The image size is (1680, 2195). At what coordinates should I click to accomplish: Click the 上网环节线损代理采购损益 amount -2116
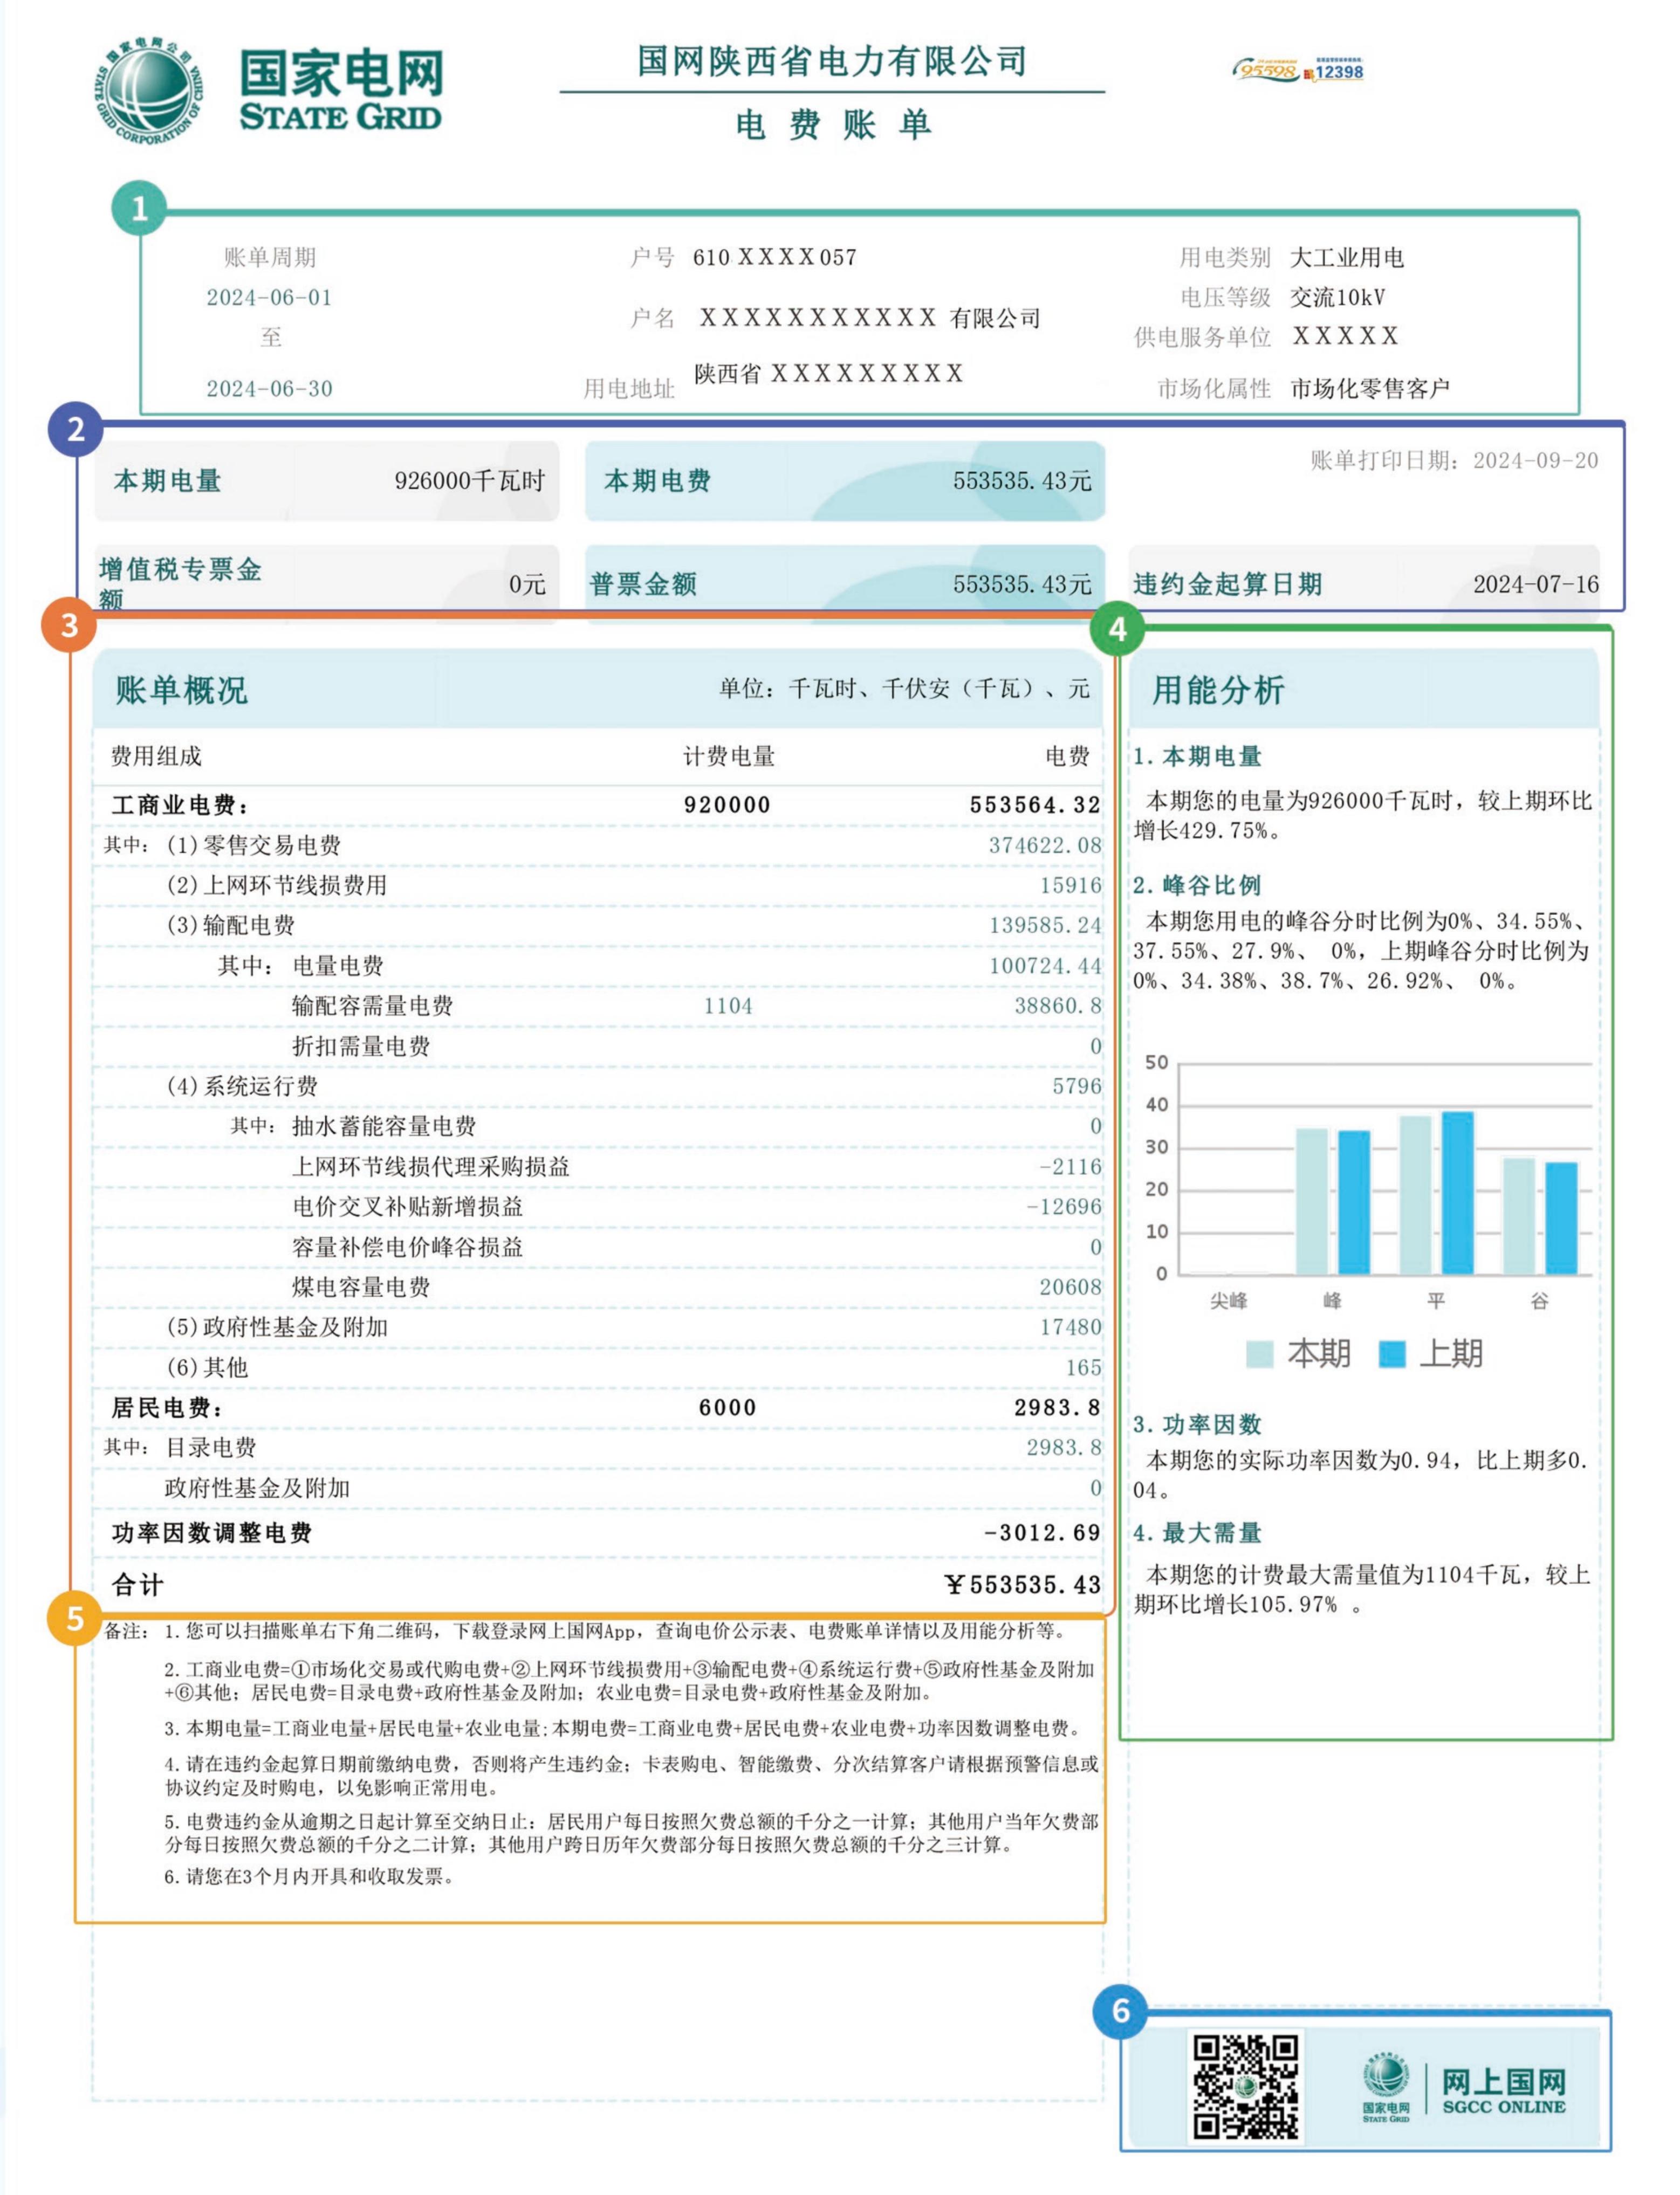[x=1069, y=1166]
